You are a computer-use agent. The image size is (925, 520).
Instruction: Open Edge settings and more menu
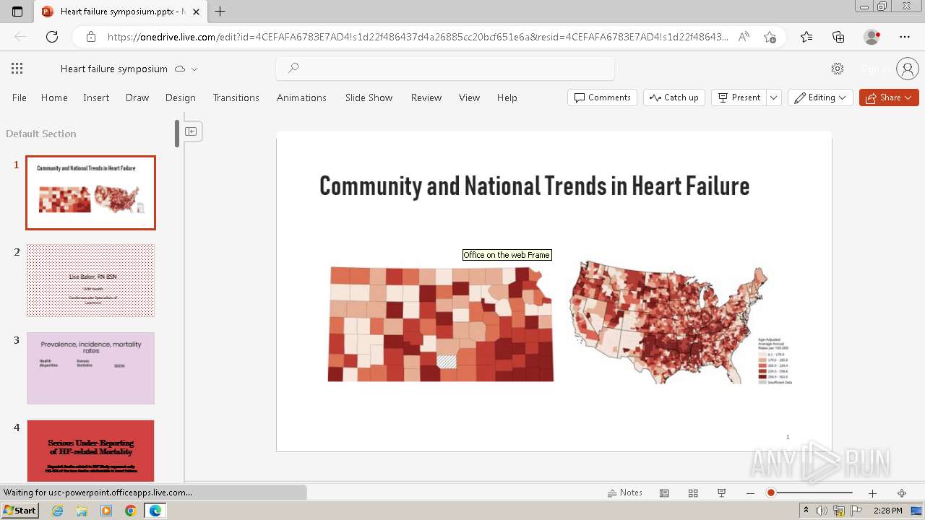point(905,37)
